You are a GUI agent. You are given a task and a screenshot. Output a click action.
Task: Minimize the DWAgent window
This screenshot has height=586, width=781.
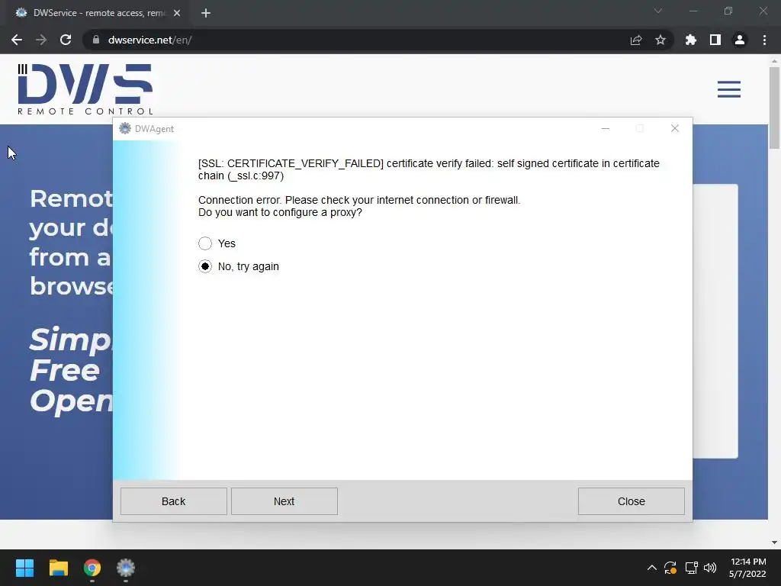click(x=605, y=128)
